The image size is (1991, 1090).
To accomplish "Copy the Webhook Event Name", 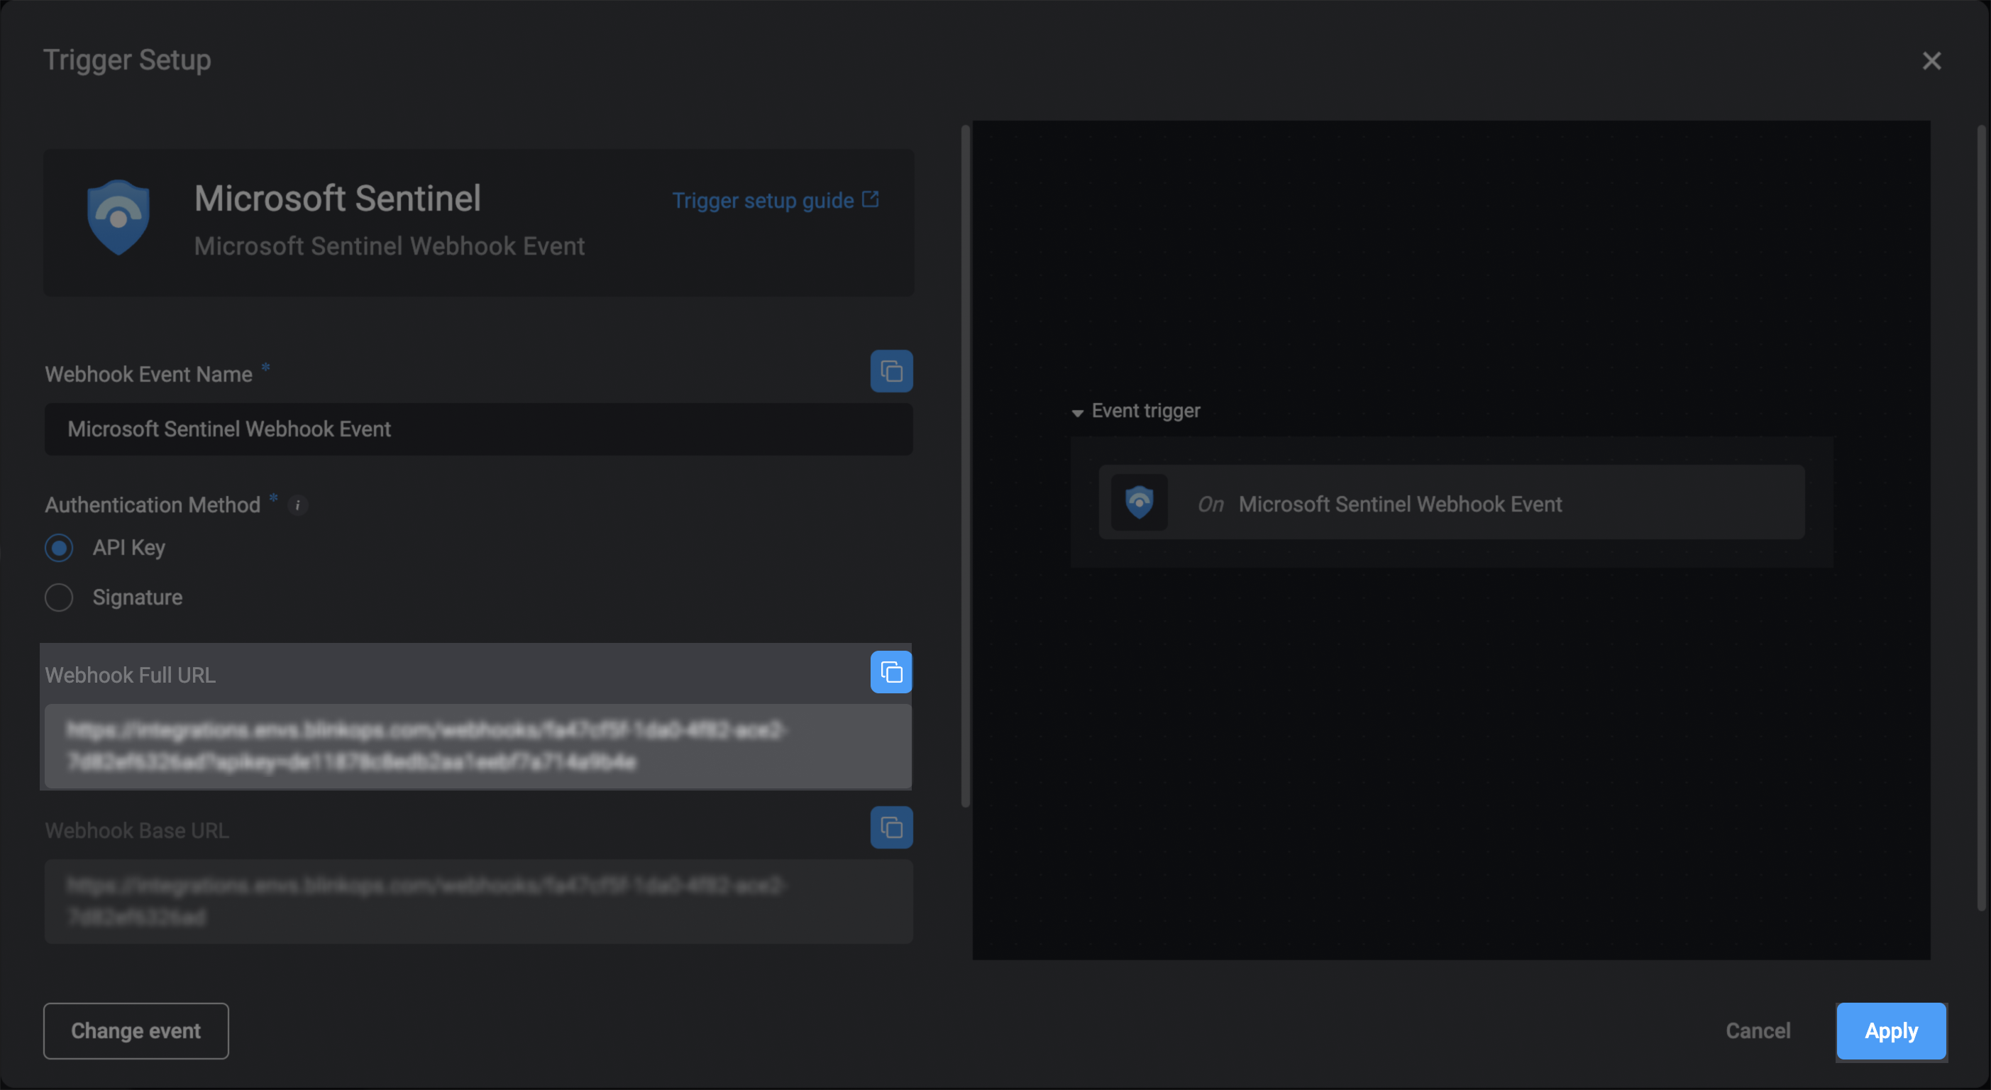I will click(891, 371).
